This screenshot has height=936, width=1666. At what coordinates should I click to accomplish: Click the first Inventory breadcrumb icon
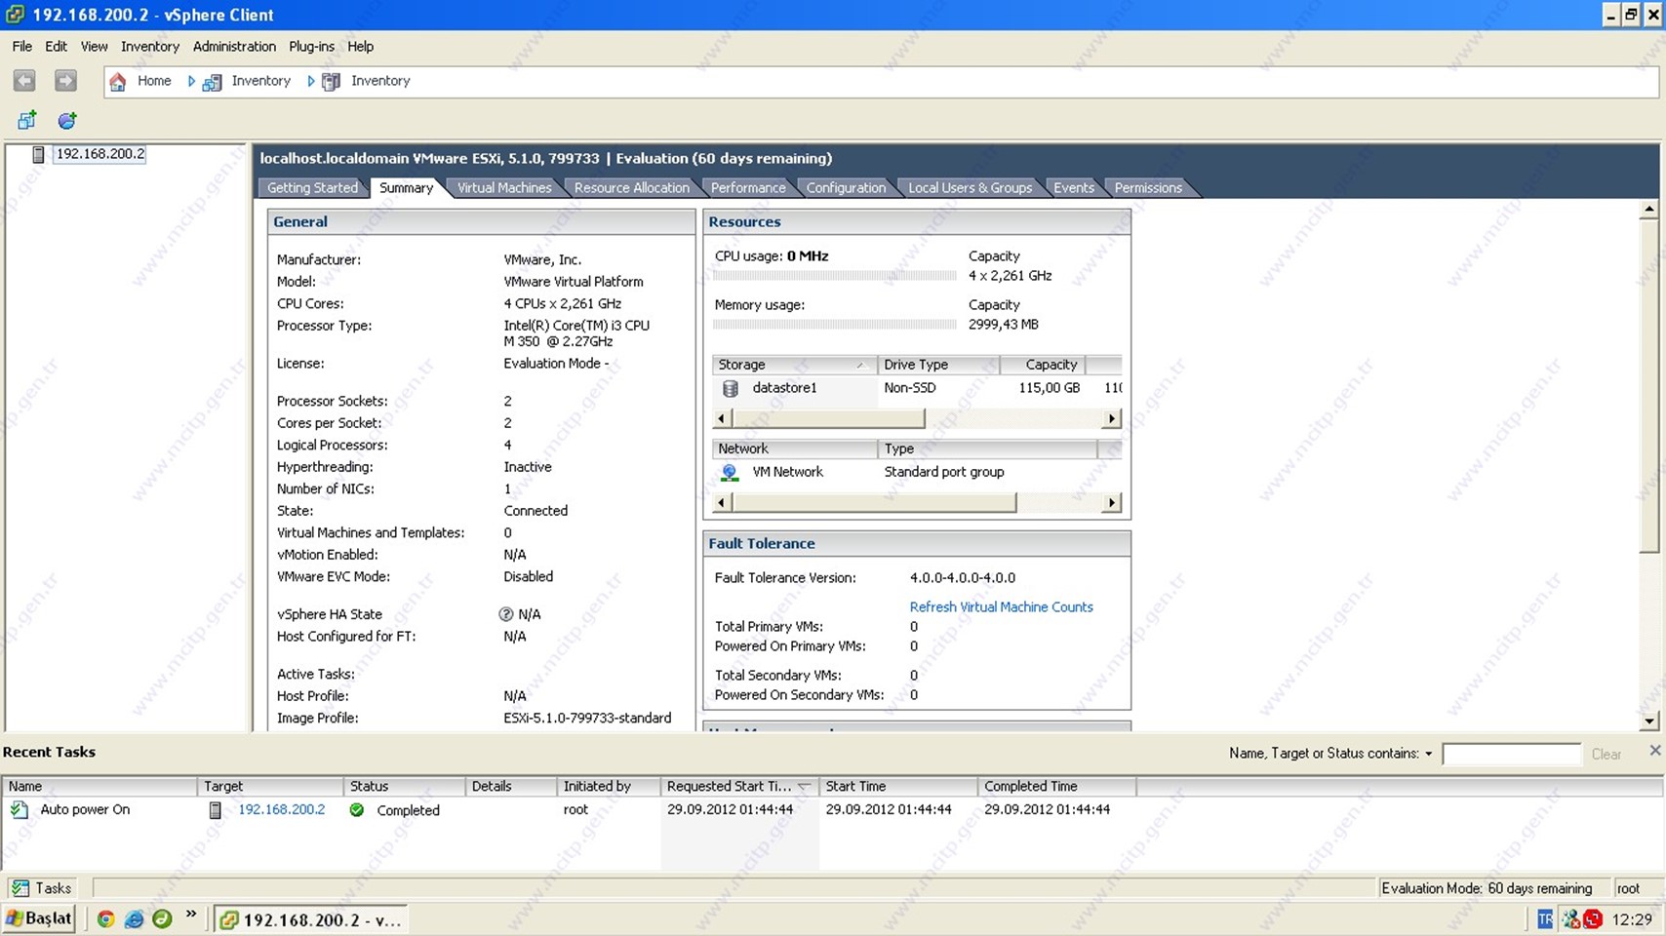click(x=212, y=82)
